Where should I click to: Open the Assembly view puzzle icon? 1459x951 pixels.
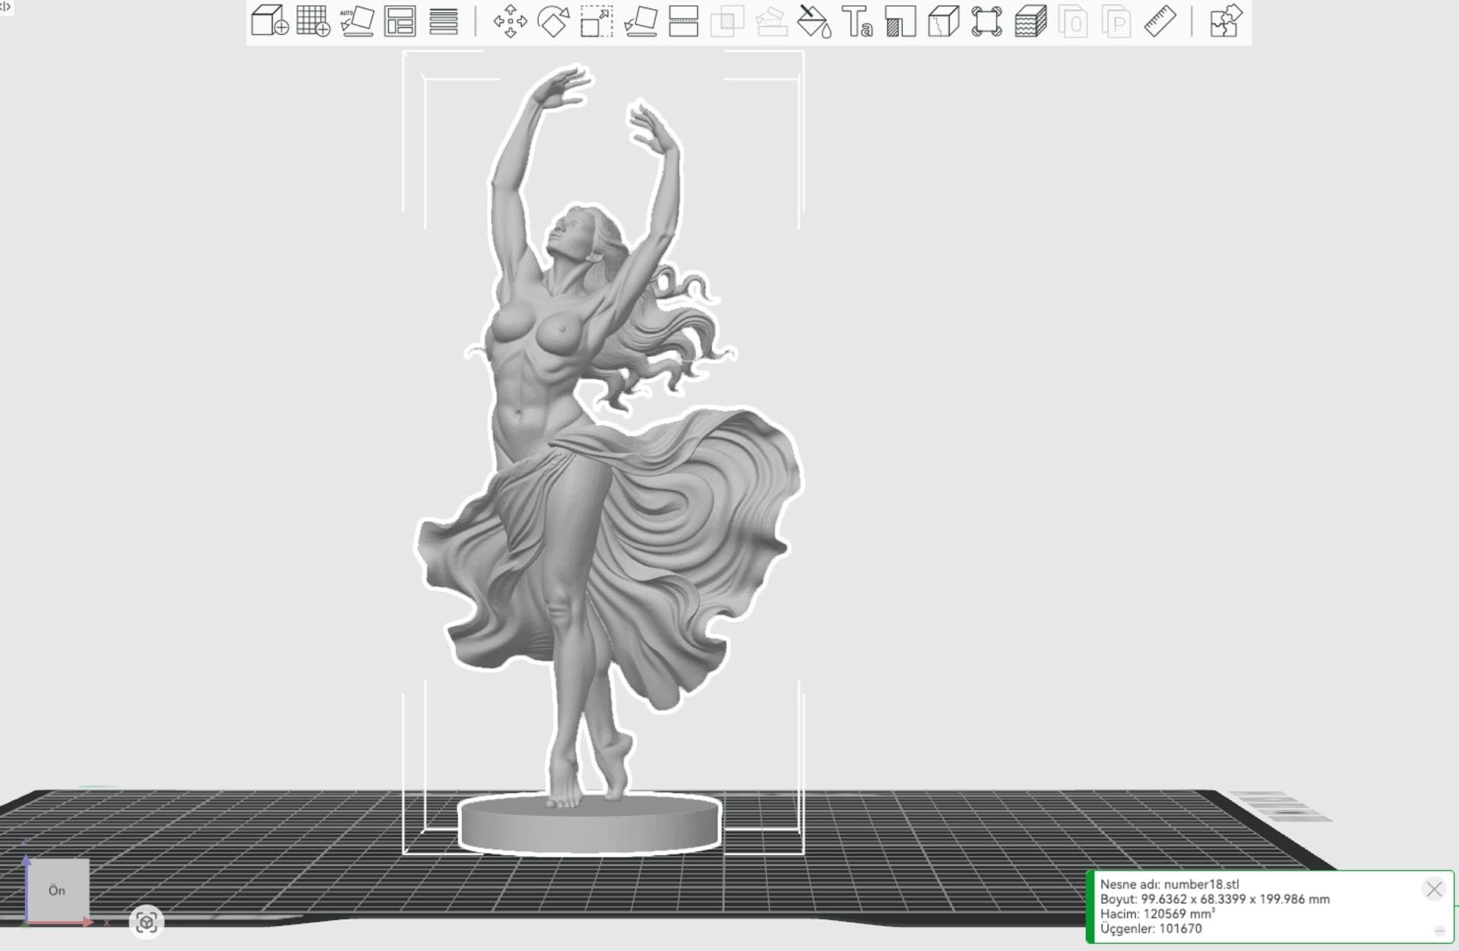1226,21
